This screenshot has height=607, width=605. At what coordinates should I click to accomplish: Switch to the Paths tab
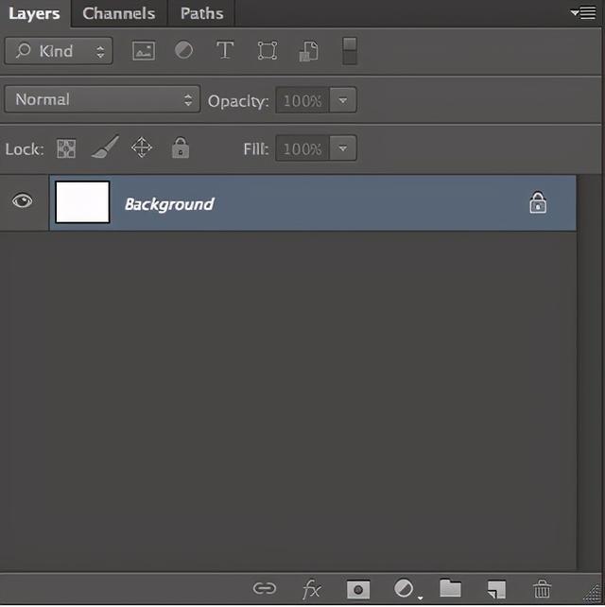coord(201,13)
